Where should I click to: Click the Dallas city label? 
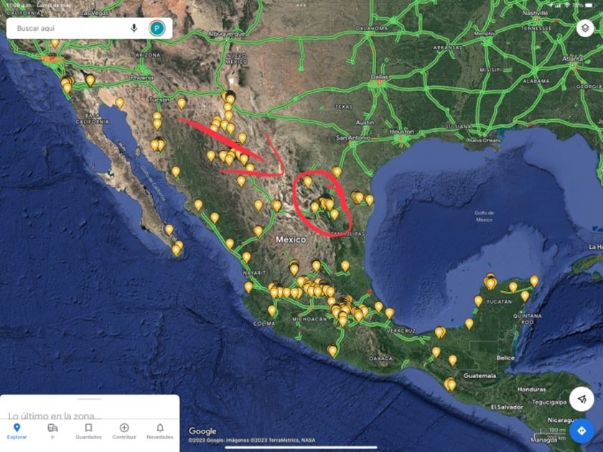click(x=379, y=77)
